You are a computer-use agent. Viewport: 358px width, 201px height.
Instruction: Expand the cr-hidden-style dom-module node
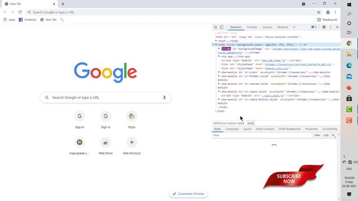click(x=219, y=76)
